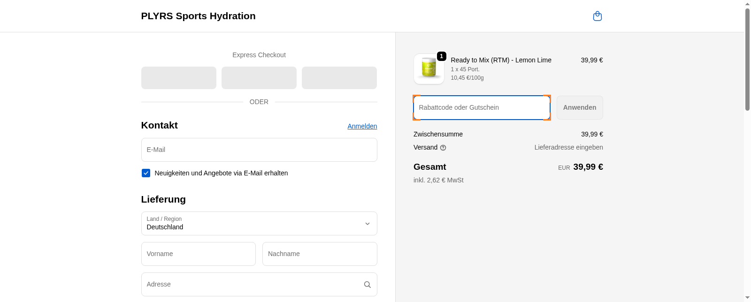
Task: Click the last Express Checkout button
Action: pos(339,78)
